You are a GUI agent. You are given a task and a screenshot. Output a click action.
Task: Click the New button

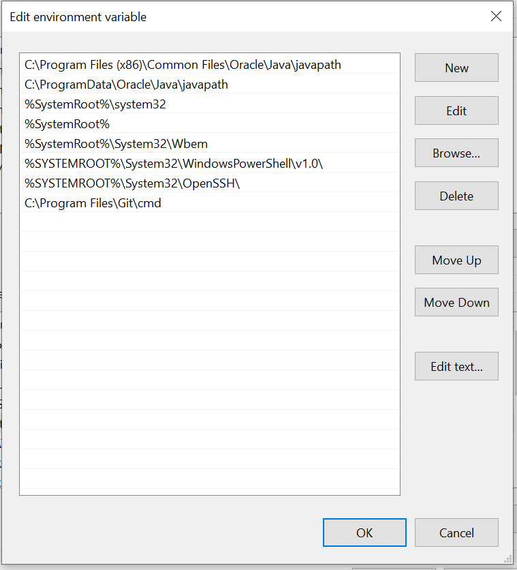click(x=456, y=68)
